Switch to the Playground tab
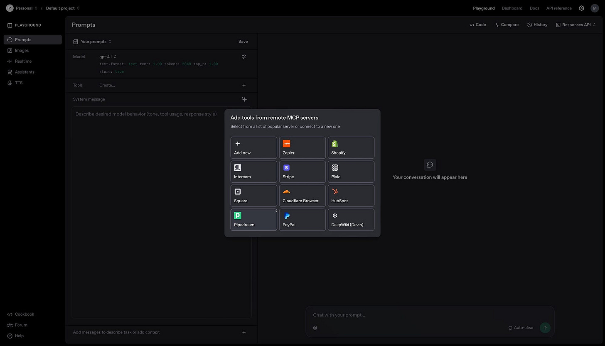The height and width of the screenshot is (346, 605). click(484, 8)
